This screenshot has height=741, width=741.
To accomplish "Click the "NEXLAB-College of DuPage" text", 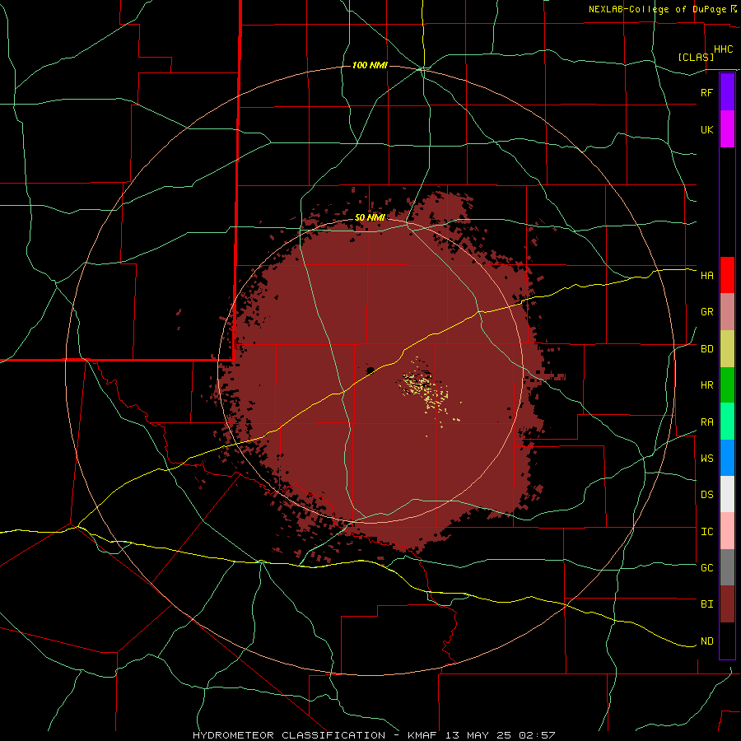I will tap(657, 9).
